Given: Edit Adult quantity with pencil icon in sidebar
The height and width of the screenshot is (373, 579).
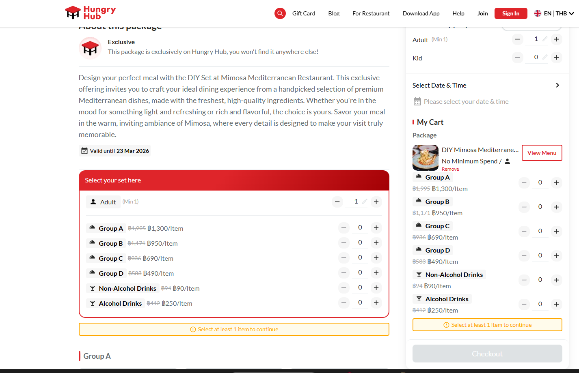Looking at the screenshot, I should click(x=545, y=39).
